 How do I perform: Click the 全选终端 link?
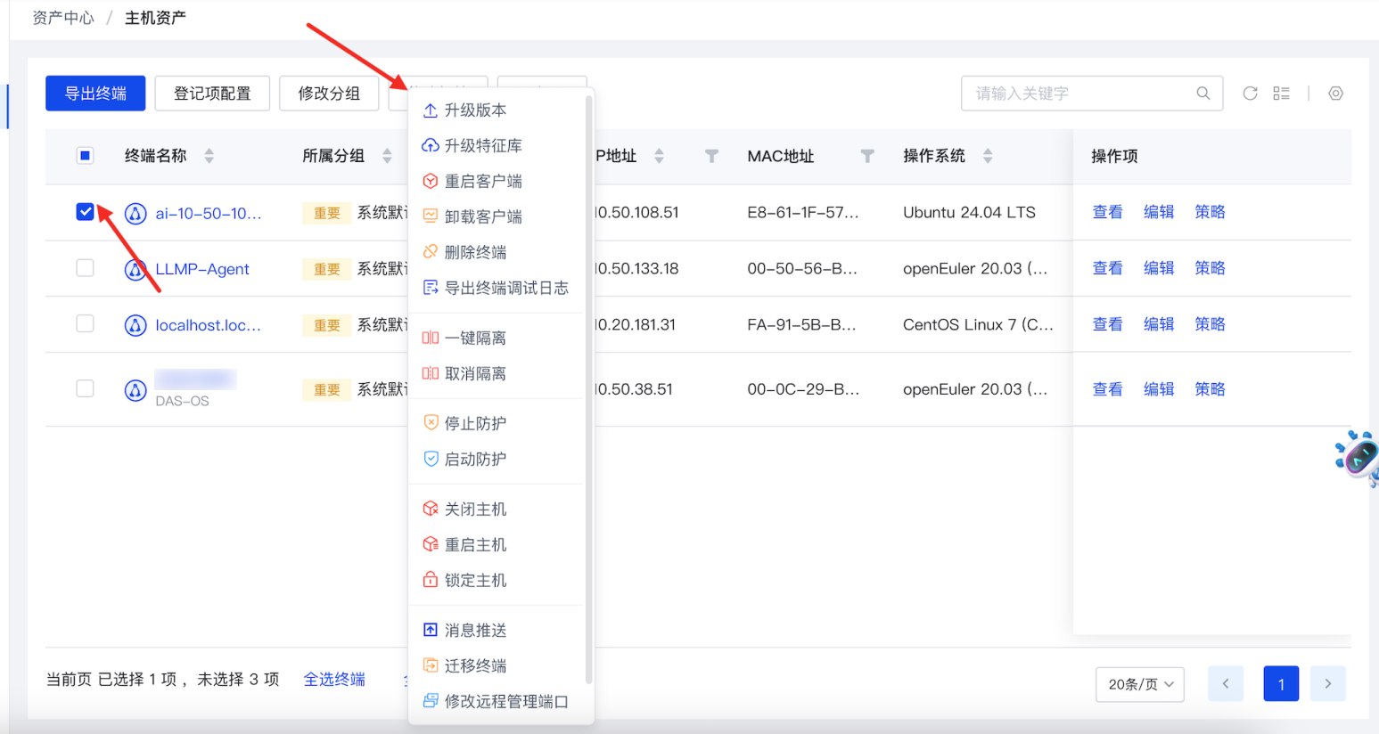(334, 679)
